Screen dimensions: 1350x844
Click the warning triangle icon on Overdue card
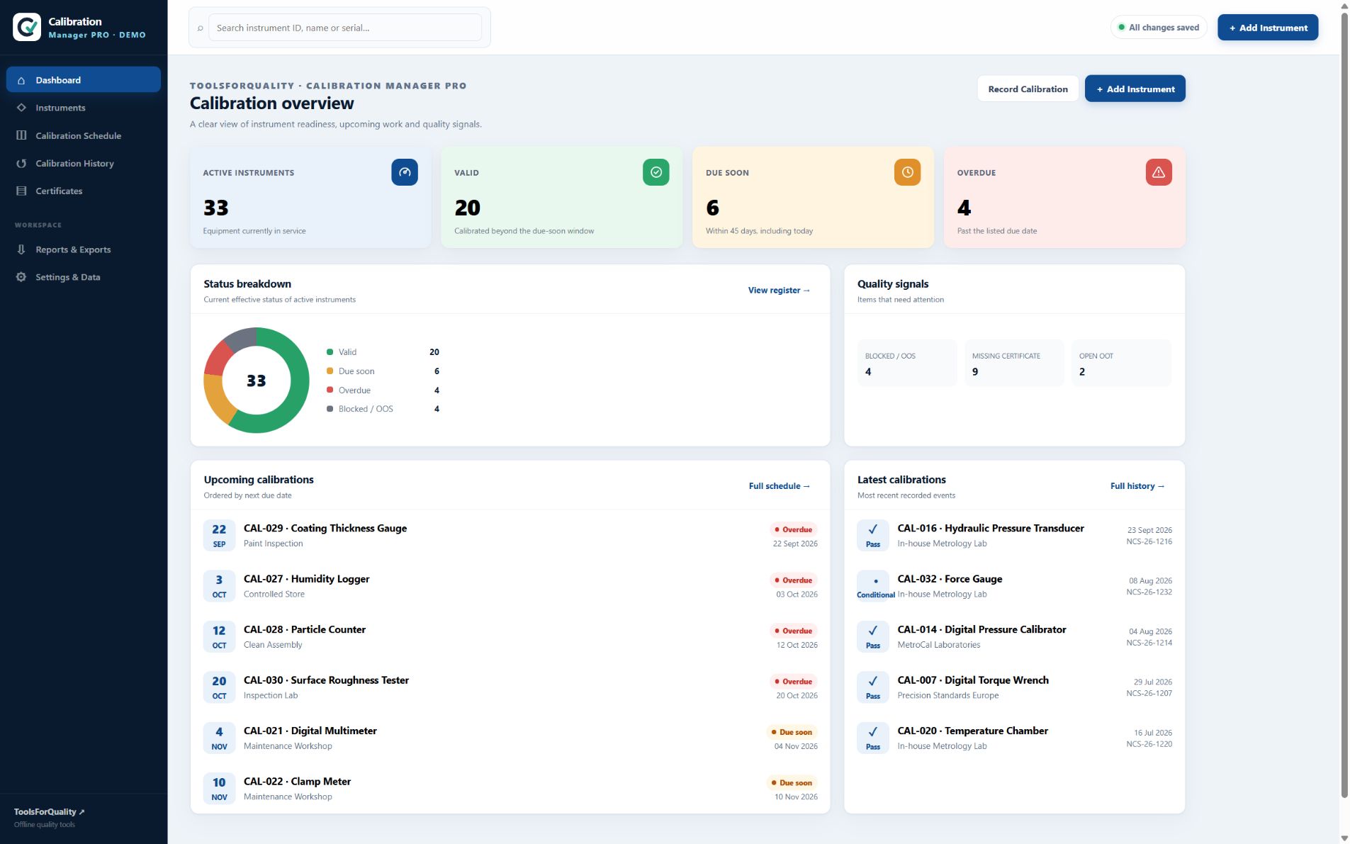(1159, 172)
